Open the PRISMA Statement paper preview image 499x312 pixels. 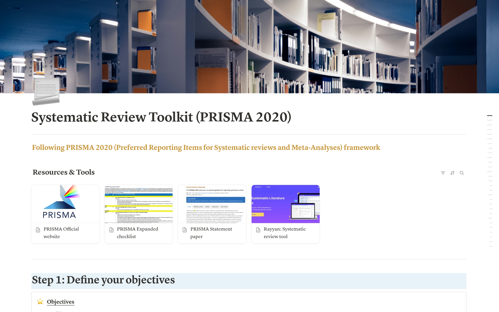[x=212, y=204]
